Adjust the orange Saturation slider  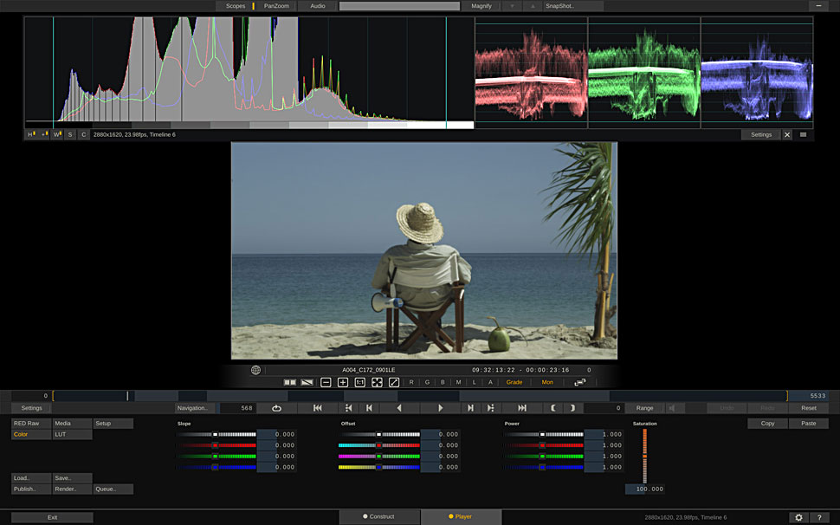point(644,455)
